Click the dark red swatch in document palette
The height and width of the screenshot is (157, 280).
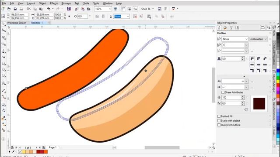(x=38, y=152)
